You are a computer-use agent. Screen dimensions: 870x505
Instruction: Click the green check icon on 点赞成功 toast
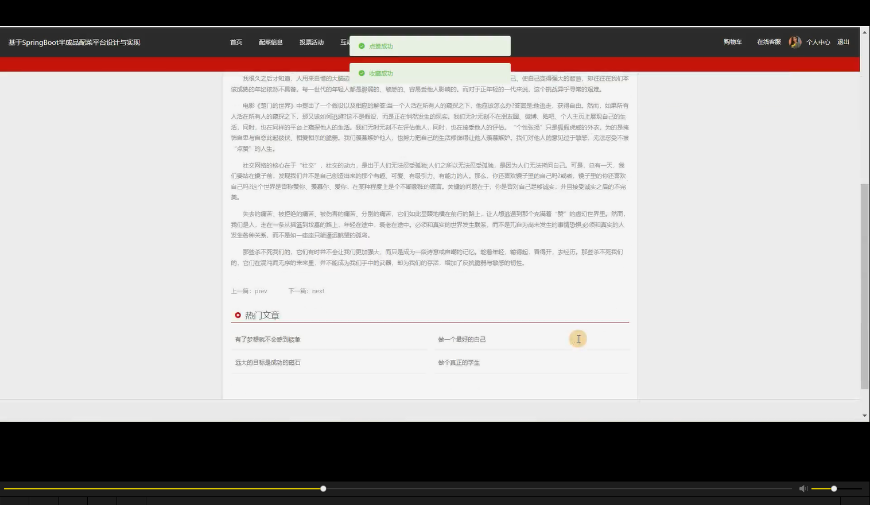pos(362,45)
